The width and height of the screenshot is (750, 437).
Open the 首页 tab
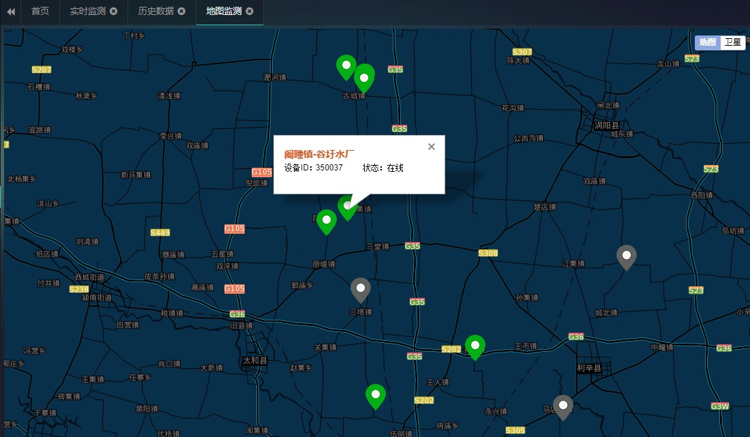pyautogui.click(x=40, y=12)
